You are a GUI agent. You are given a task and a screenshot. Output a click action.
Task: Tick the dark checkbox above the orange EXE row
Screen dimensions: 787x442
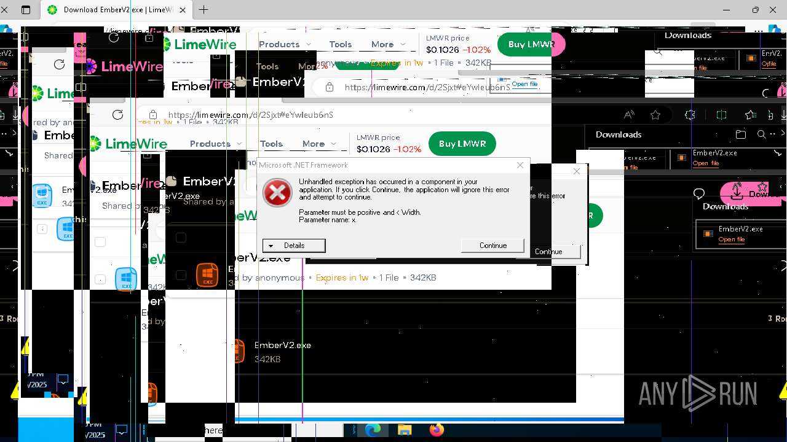coord(181,238)
